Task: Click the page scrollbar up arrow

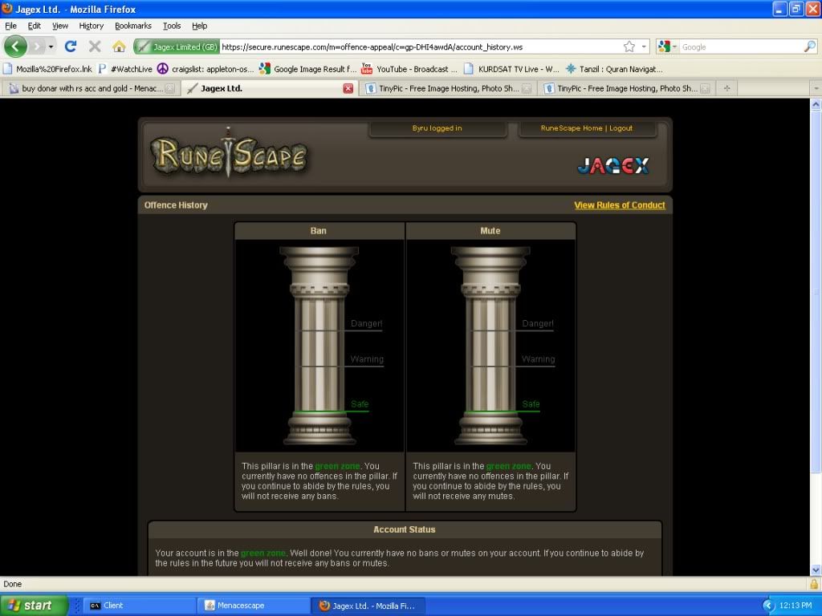Action: click(x=816, y=104)
